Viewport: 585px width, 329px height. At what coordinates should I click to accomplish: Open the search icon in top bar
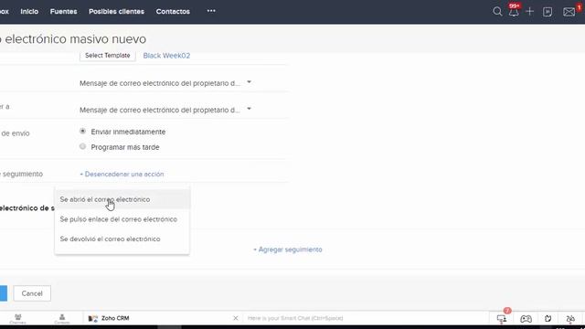[x=497, y=11]
